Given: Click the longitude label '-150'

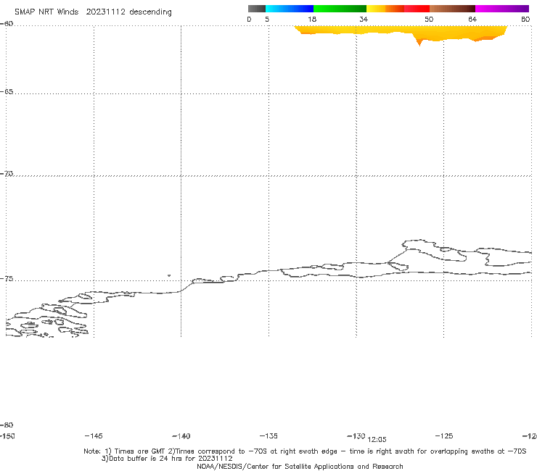Looking at the screenshot, I should (x=7, y=436).
